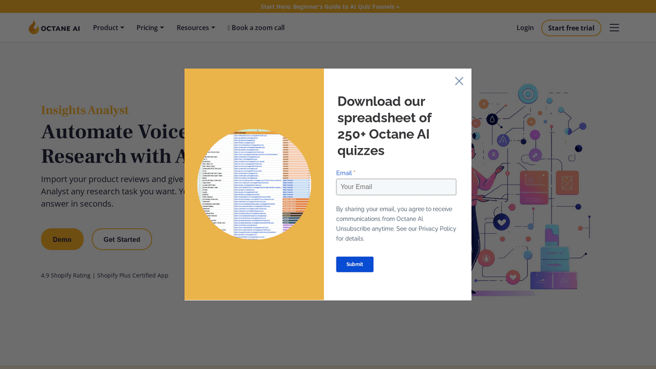The image size is (656, 369).
Task: Click the teal target circle in illustration
Action: click(528, 94)
